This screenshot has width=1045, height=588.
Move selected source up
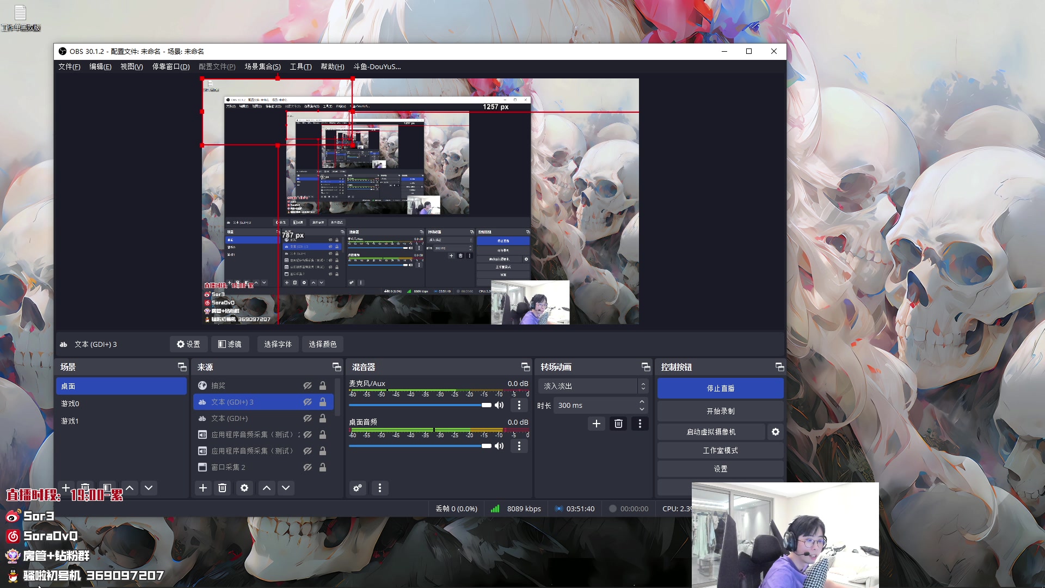point(267,488)
